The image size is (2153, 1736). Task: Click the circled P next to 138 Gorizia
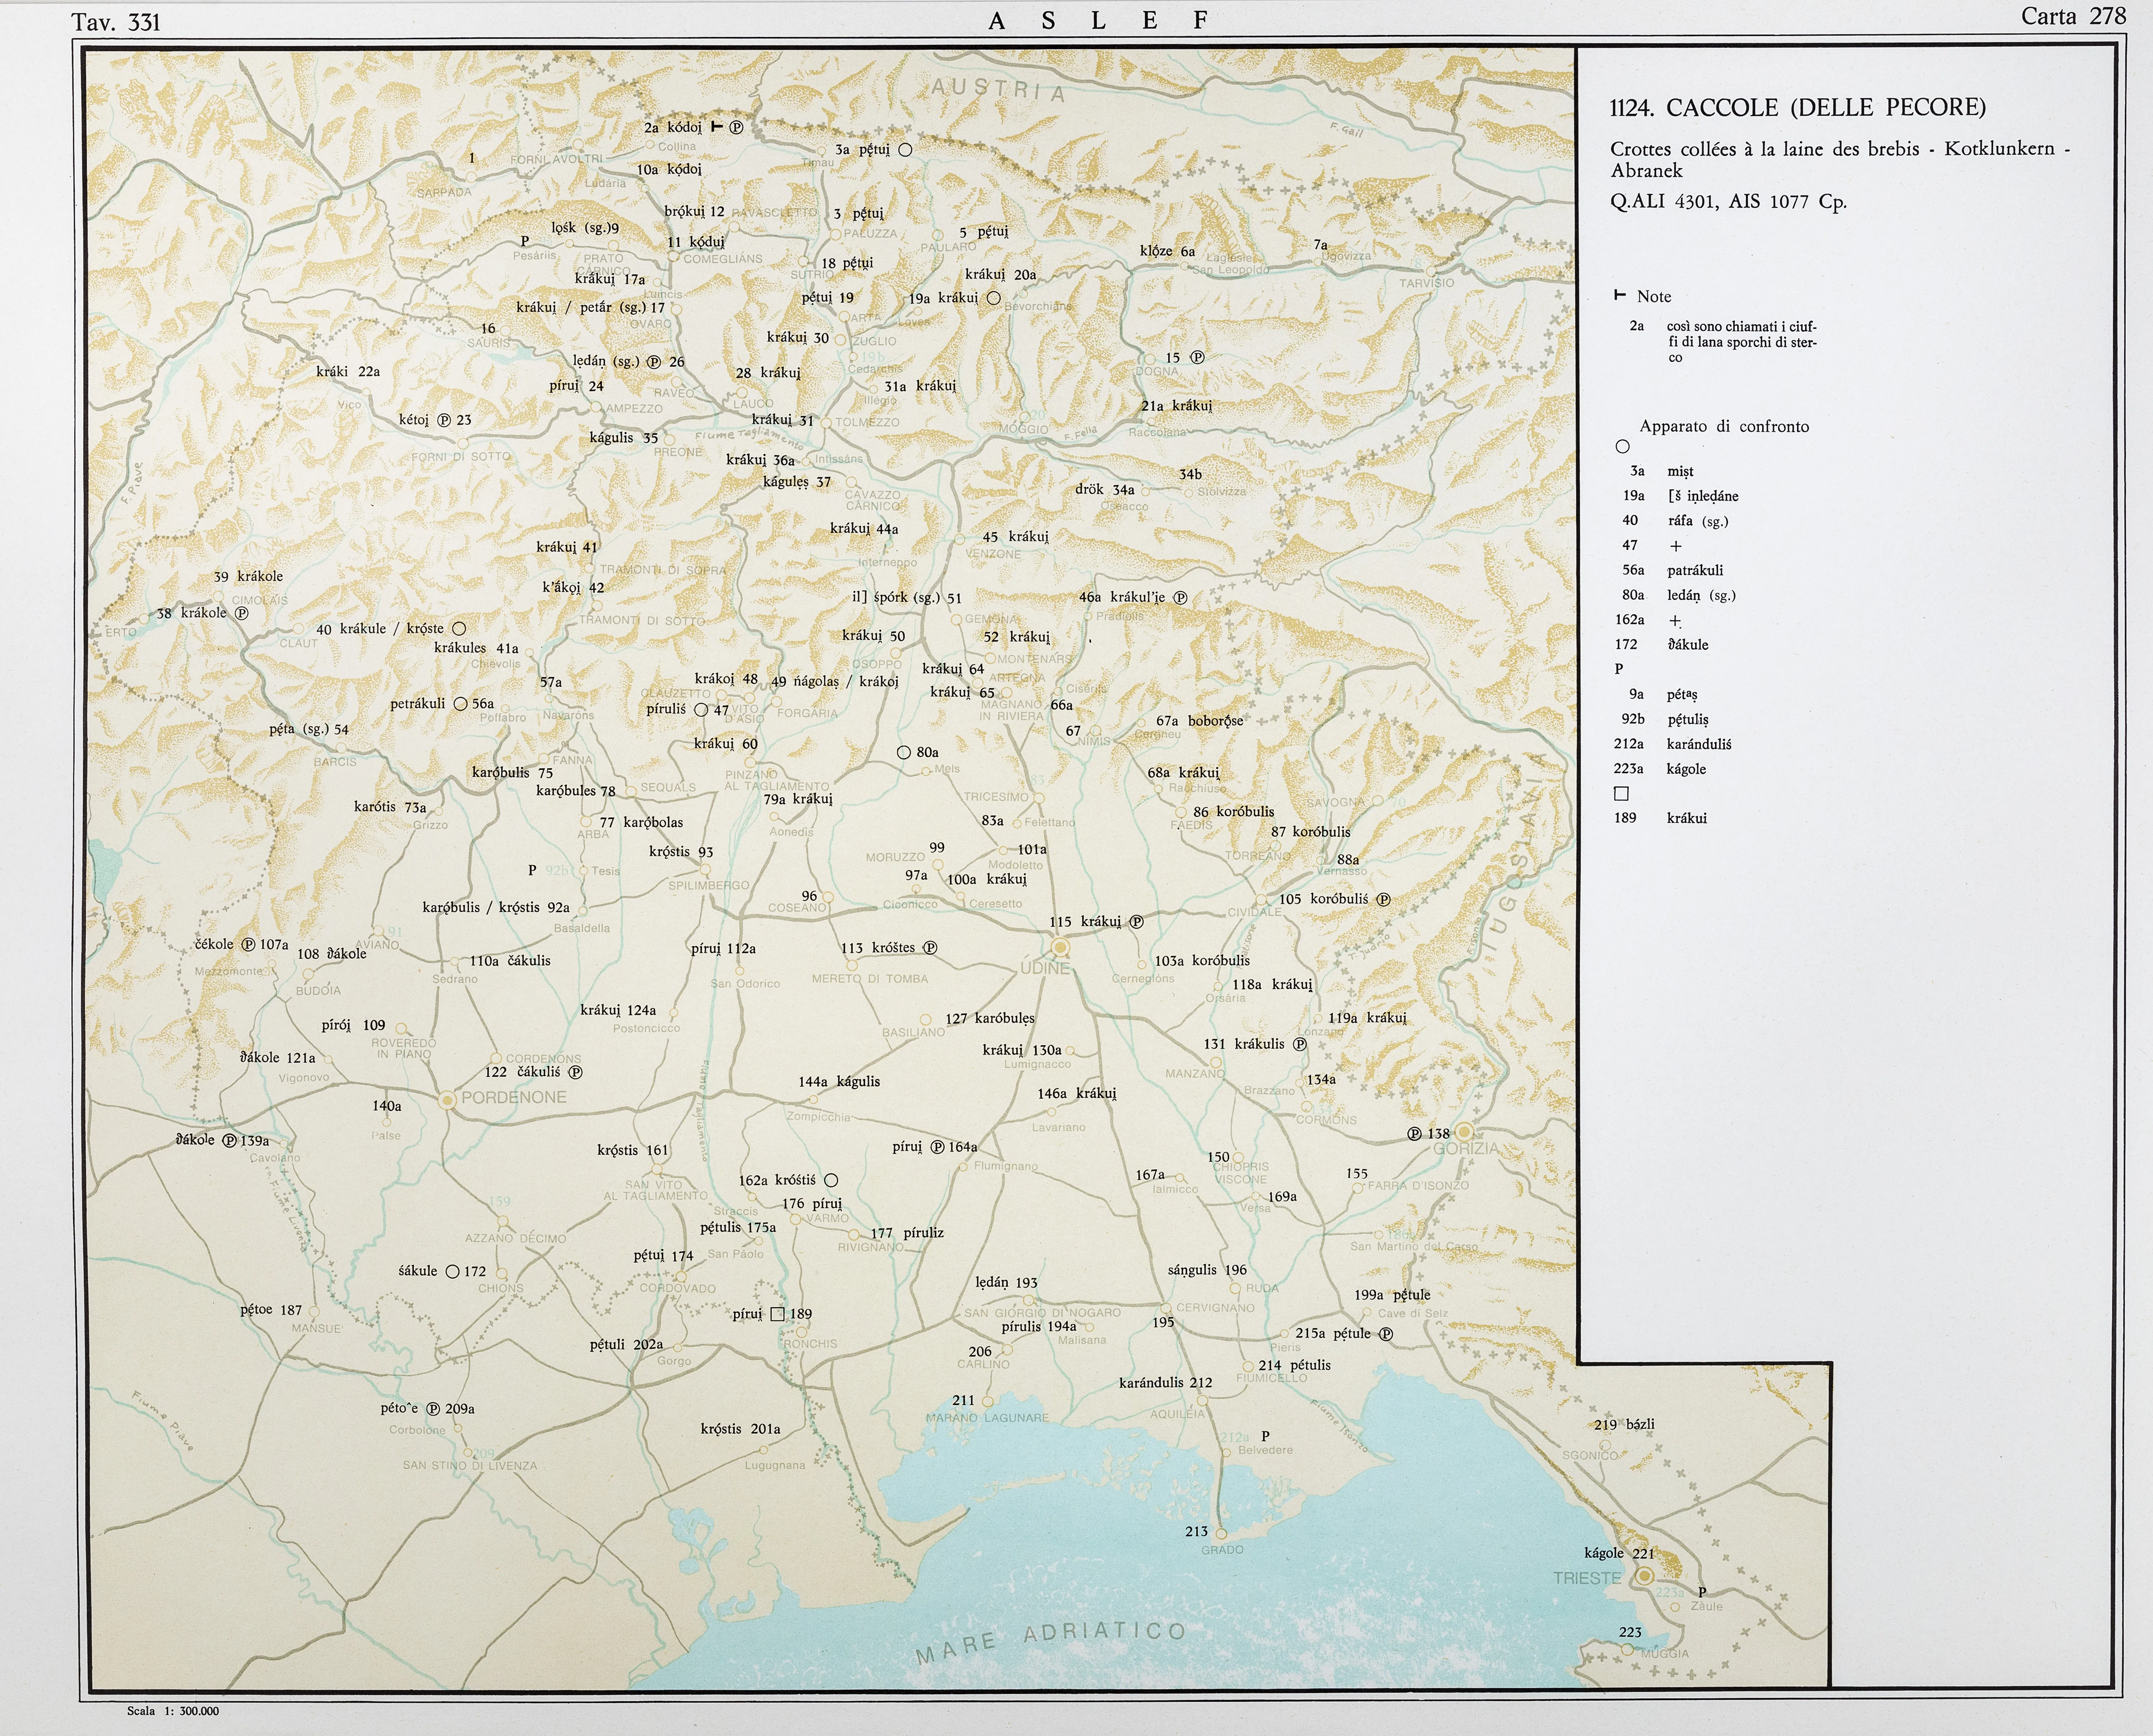click(x=1414, y=1134)
